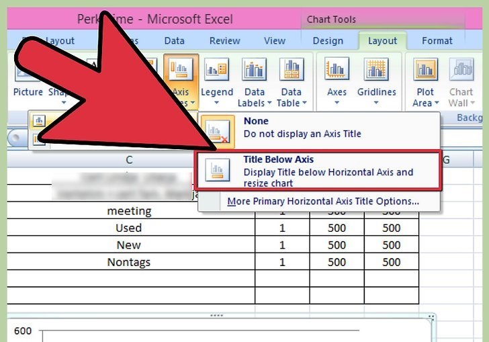
Task: Select the "1" cell in Used row
Action: tap(282, 228)
